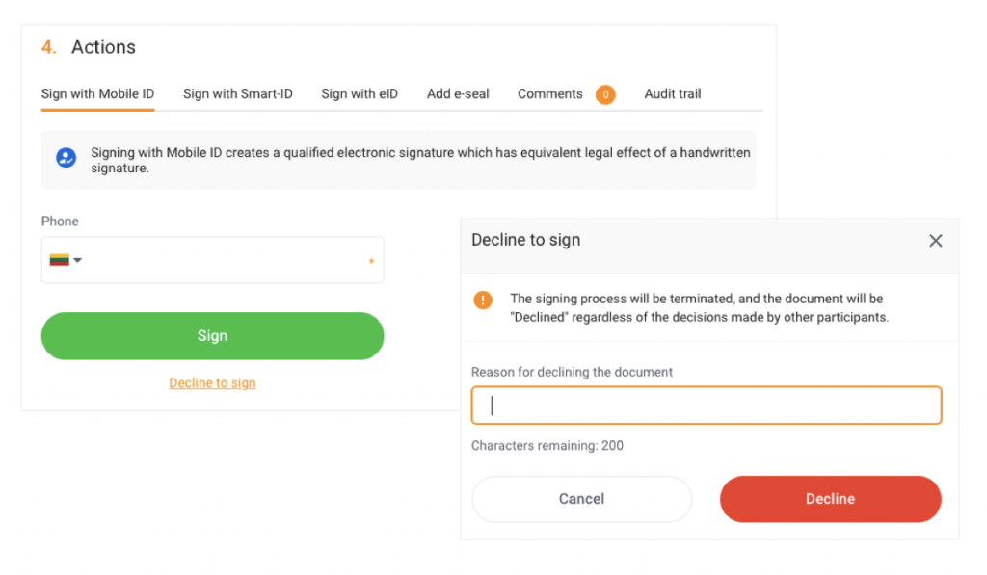Click the Lithuanian flag icon

(x=59, y=260)
